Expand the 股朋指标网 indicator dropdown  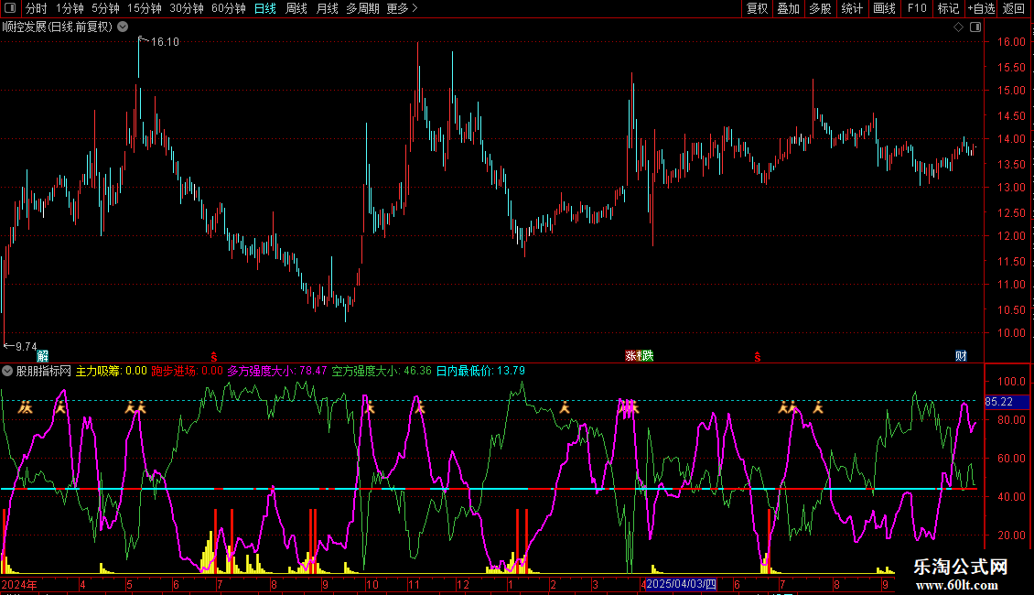click(8, 372)
